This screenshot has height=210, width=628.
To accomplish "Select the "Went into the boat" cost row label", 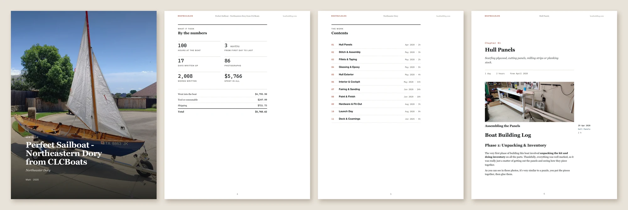I will [187, 94].
